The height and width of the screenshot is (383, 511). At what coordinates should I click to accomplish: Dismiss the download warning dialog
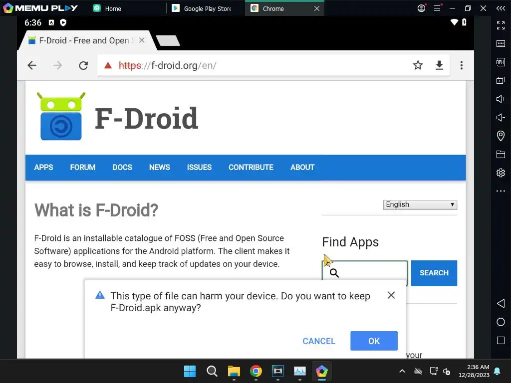[x=391, y=295]
